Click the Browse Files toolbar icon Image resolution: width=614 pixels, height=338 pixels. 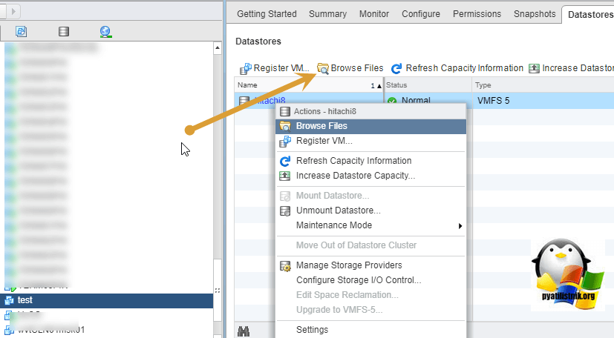pos(323,68)
